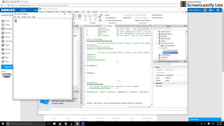Collapse the Data properties section
This screenshot has height=126, width=224.
(x=155, y=67)
